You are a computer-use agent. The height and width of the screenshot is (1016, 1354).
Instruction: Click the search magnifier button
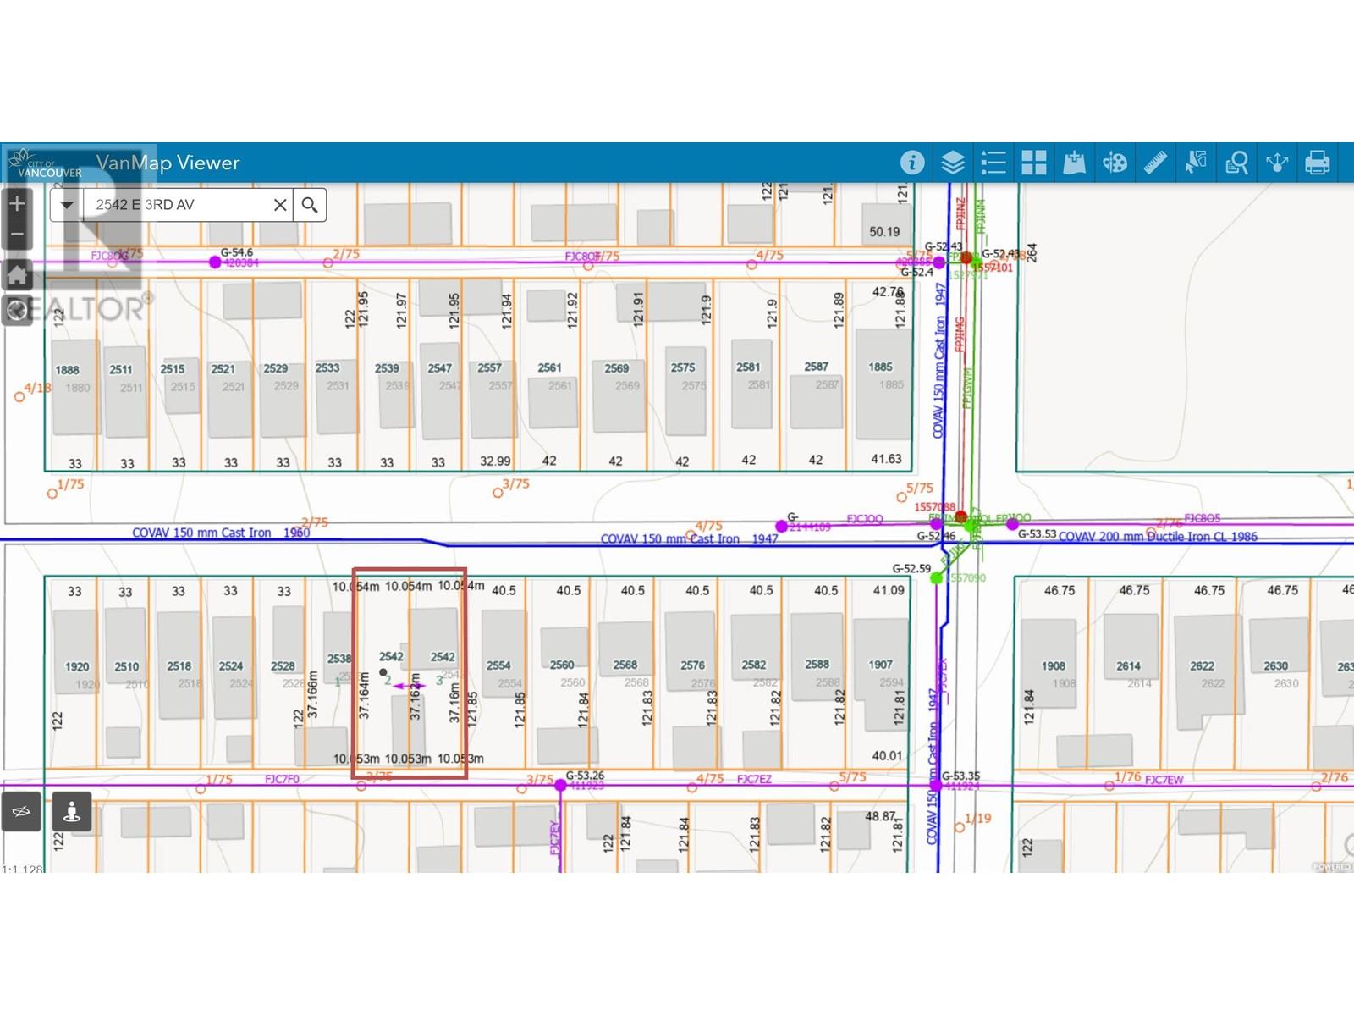[310, 205]
